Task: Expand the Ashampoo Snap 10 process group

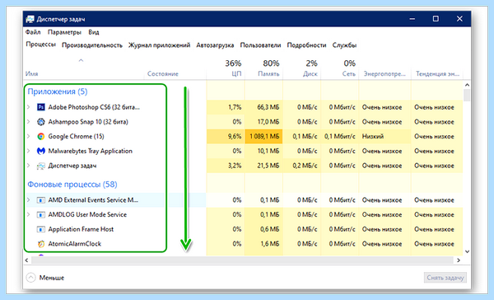Action: click(x=28, y=122)
